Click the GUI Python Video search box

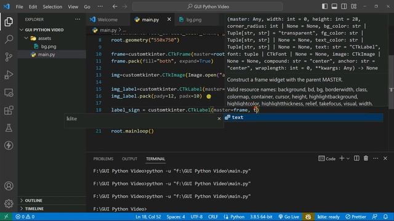(x=207, y=7)
